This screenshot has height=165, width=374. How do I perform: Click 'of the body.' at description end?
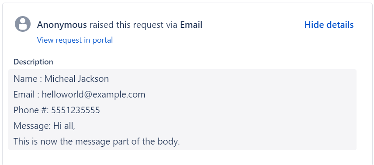(x=161, y=141)
